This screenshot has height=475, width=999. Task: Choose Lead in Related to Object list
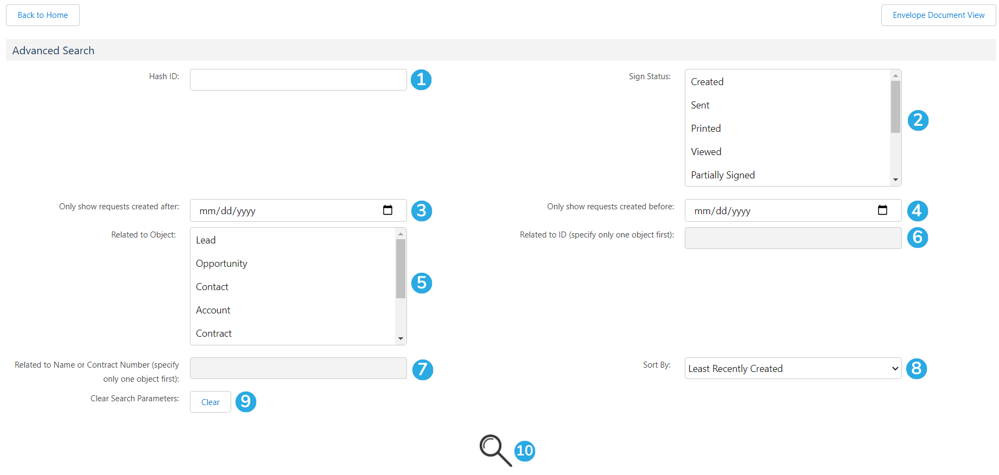pyautogui.click(x=293, y=240)
